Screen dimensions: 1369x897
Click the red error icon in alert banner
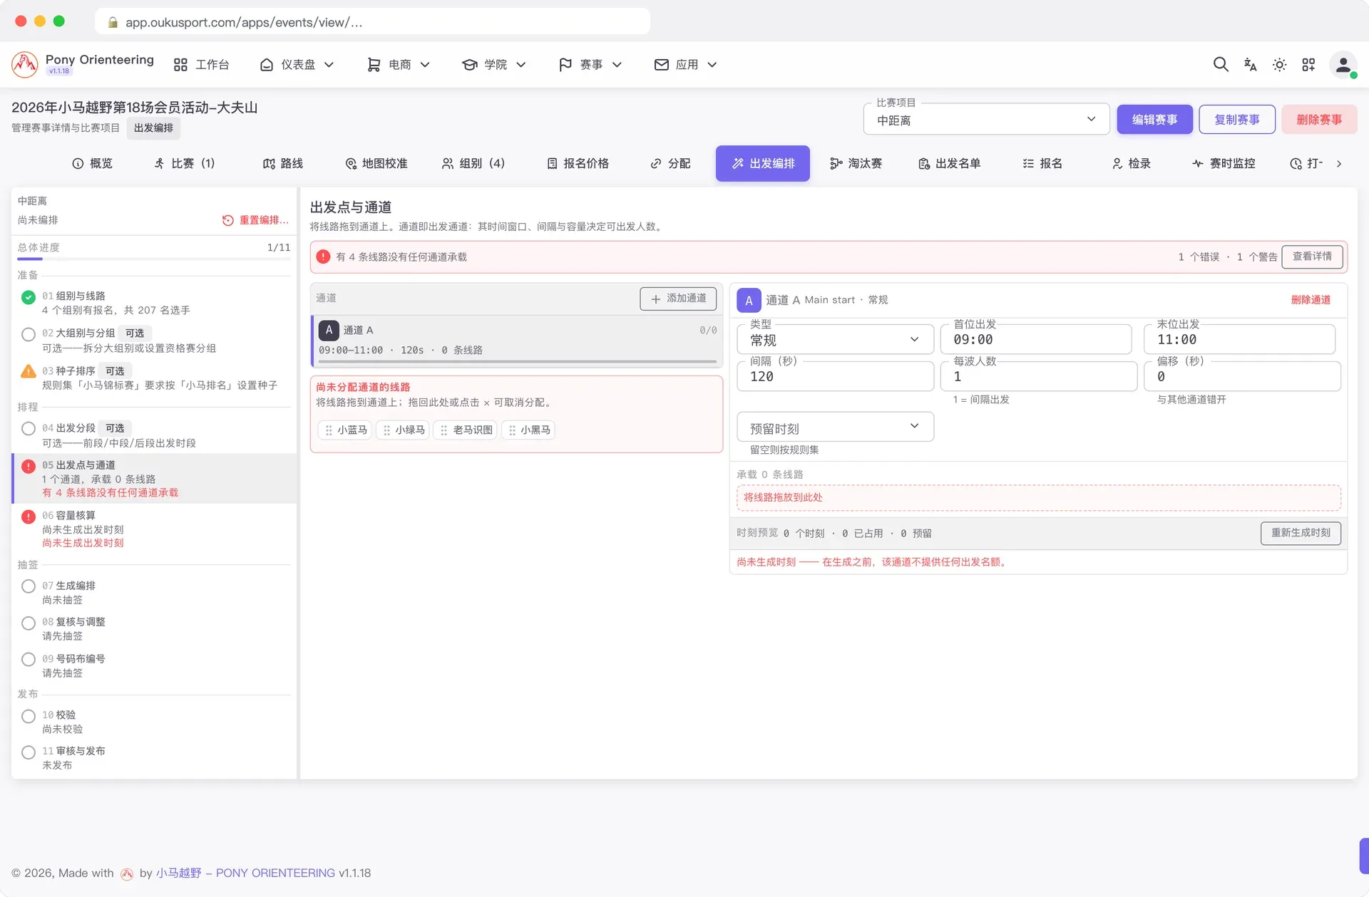[x=323, y=256]
